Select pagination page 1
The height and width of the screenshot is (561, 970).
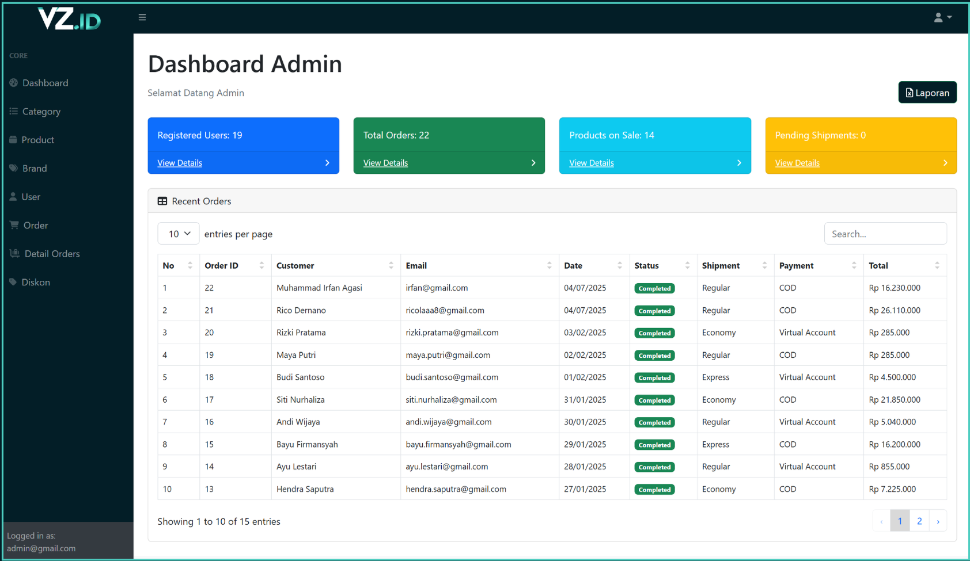click(x=900, y=521)
